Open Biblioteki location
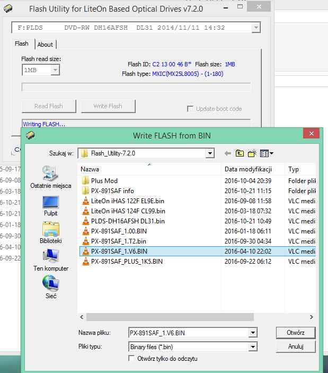This screenshot has width=328, height=373. click(50, 232)
